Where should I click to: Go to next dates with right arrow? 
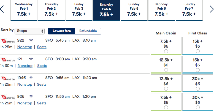coord(212,9)
